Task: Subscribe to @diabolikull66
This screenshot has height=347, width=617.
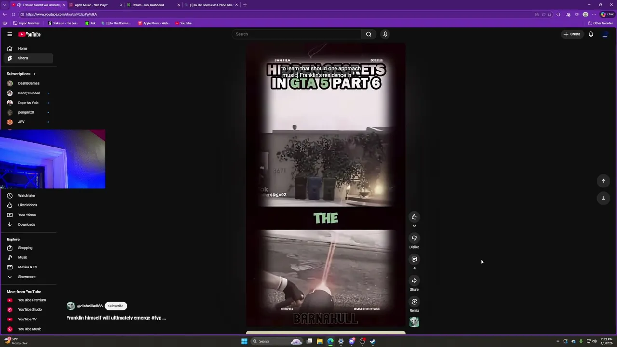Action: tap(116, 306)
